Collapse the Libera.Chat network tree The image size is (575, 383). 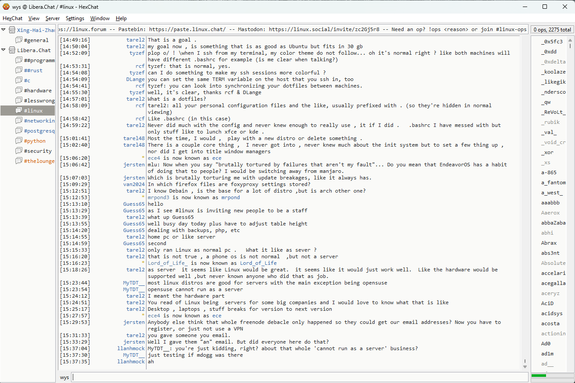coord(4,50)
